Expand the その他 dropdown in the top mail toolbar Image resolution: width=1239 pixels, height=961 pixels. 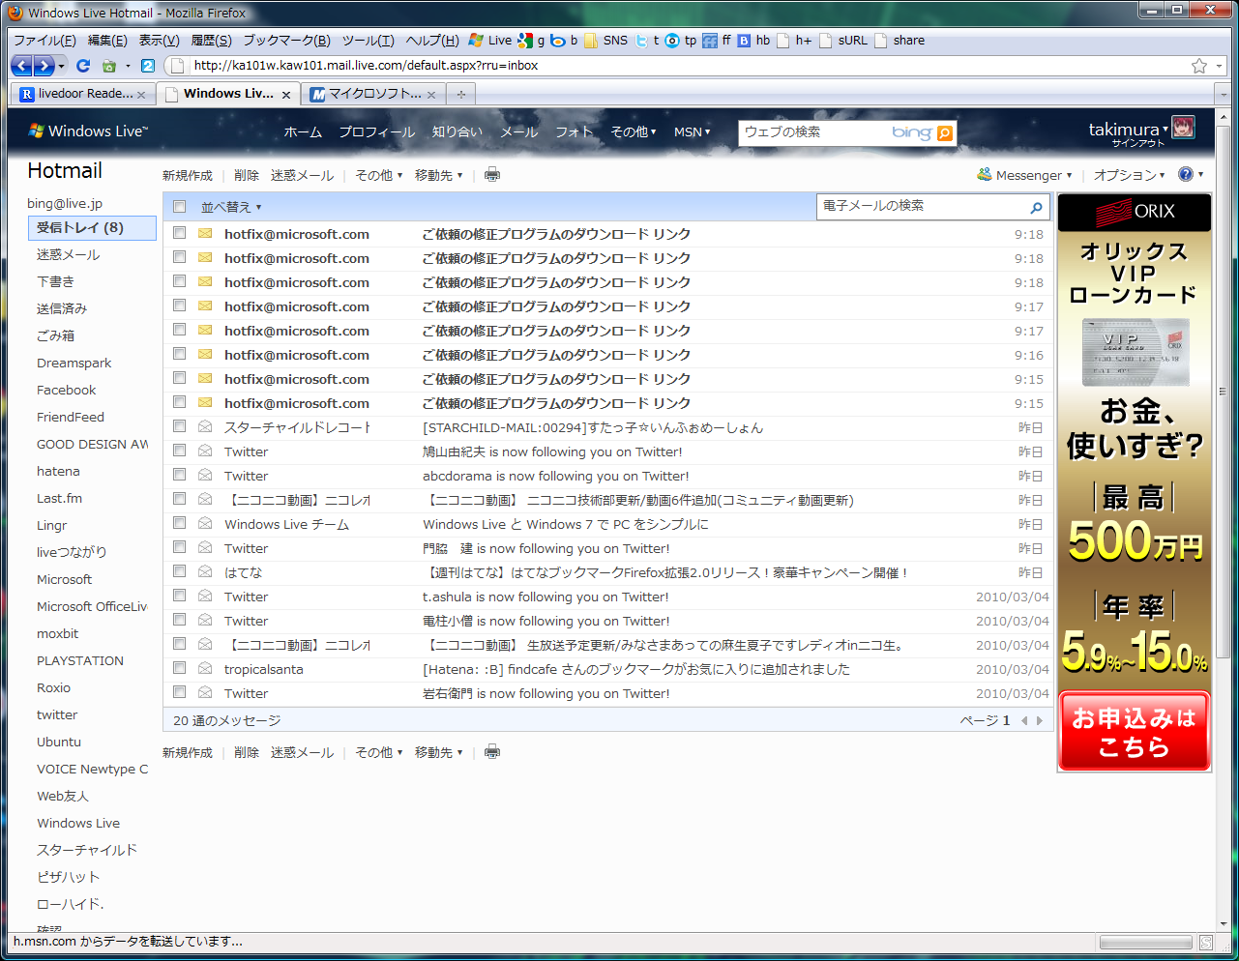point(379,175)
